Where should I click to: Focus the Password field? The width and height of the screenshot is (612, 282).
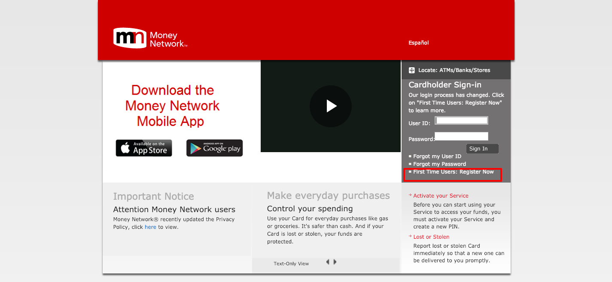[461, 136]
